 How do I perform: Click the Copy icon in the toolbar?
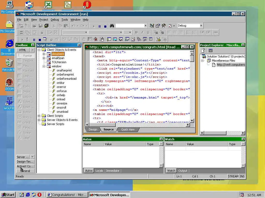60,26
